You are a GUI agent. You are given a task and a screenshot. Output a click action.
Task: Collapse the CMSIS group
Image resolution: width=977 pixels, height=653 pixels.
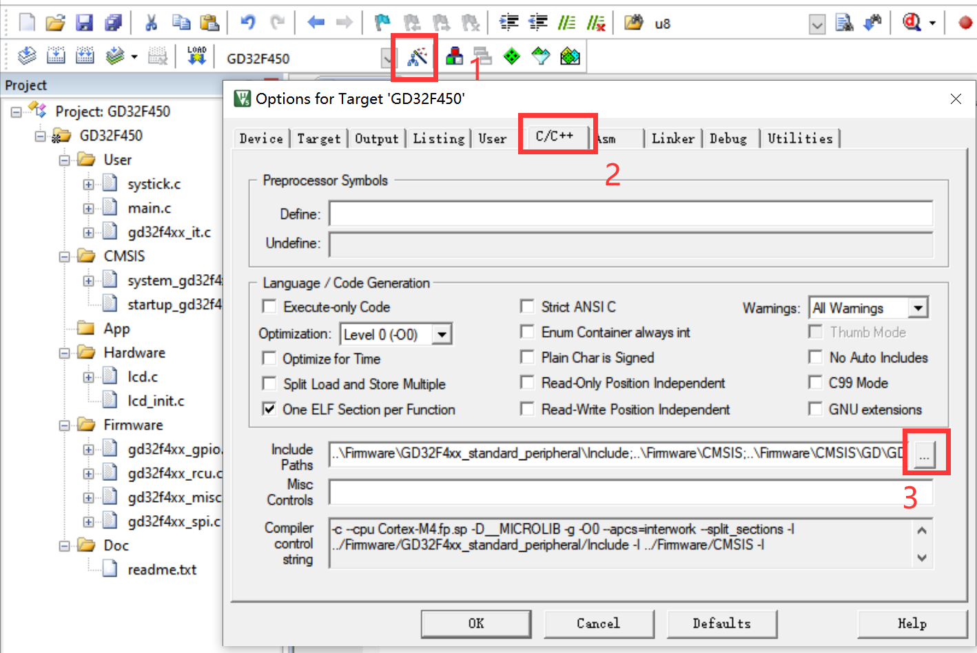[x=65, y=257]
